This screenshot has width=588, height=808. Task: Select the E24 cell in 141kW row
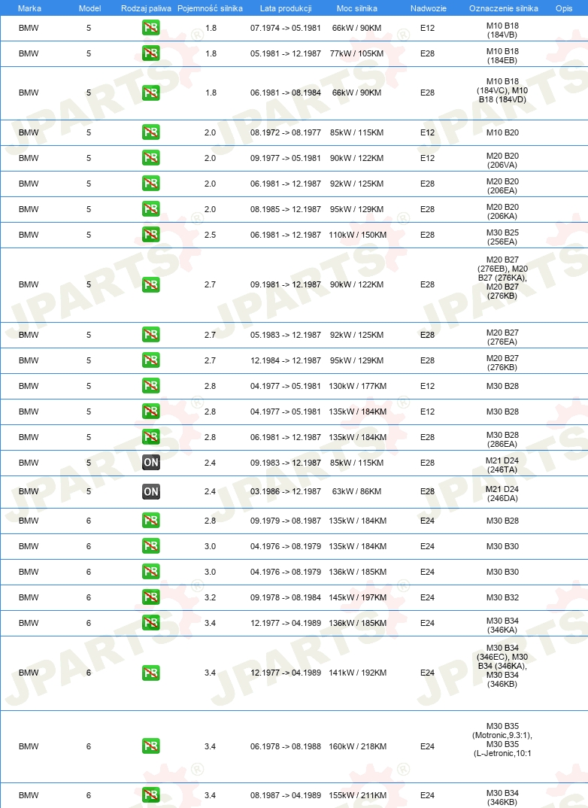click(x=427, y=673)
